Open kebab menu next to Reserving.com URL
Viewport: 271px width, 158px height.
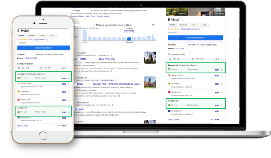112,105
